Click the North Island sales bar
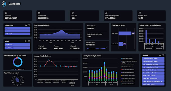Viewport: 171px width, 91px height. point(125,33)
